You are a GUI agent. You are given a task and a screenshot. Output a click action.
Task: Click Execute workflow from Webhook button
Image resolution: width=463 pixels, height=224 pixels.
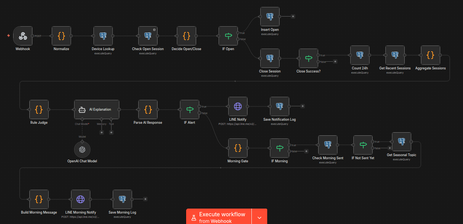pos(219,217)
